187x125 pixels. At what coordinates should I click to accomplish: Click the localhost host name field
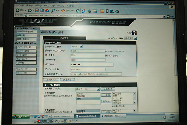[88, 51]
